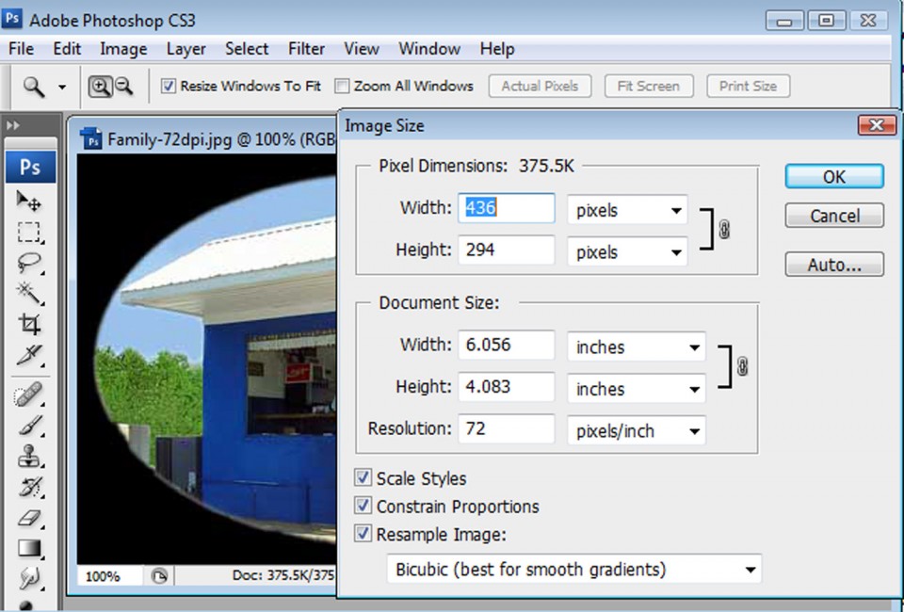Select the Clone Stamp tool
The image size is (904, 612).
pyautogui.click(x=29, y=456)
